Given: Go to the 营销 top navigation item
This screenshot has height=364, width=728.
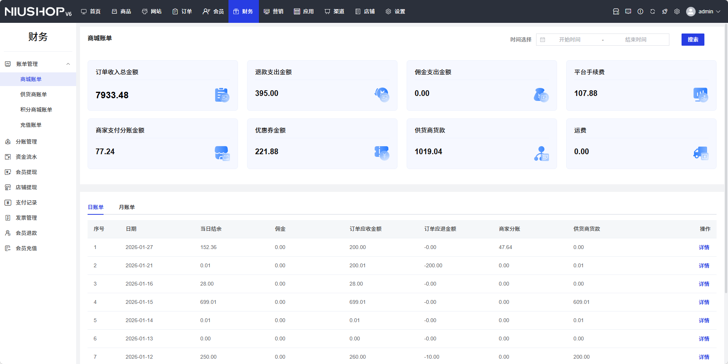Looking at the screenshot, I should [x=273, y=11].
